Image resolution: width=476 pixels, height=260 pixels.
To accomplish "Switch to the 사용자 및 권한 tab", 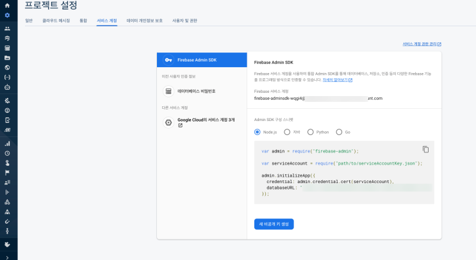I will [185, 20].
